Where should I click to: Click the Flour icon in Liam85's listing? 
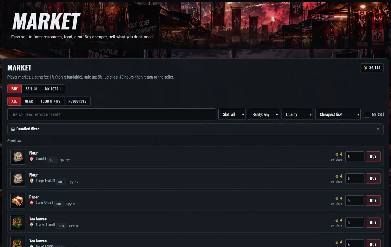tap(18, 157)
